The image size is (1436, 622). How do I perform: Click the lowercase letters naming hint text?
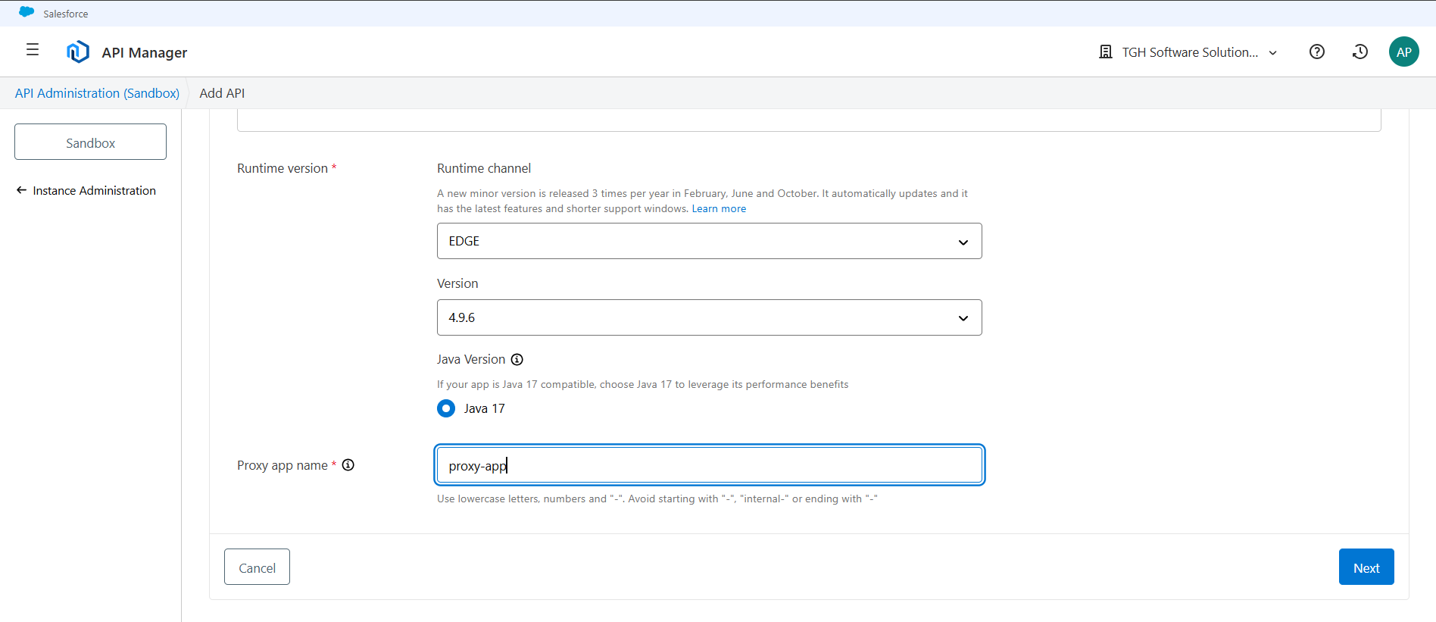[x=657, y=499]
